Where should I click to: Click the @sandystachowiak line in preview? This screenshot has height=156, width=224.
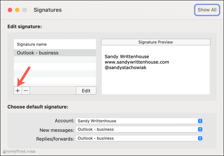126,67
